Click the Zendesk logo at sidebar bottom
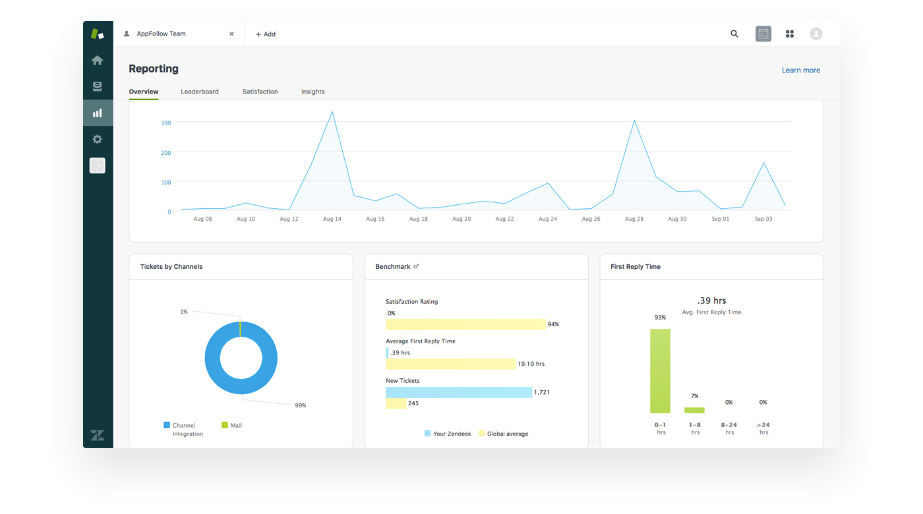This screenshot has height=514, width=923. [x=98, y=436]
